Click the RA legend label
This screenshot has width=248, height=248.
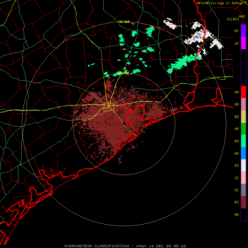tap(236, 141)
